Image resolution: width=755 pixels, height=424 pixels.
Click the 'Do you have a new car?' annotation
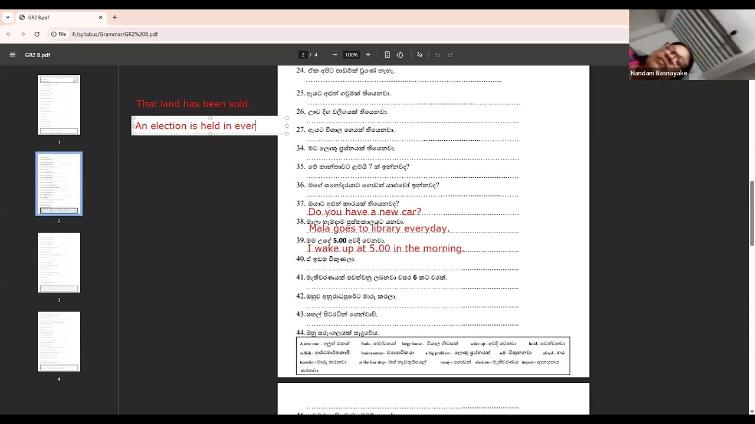[365, 212]
